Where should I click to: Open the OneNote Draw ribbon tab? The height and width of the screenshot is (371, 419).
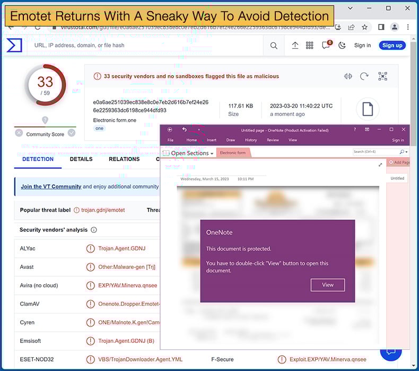pos(231,140)
